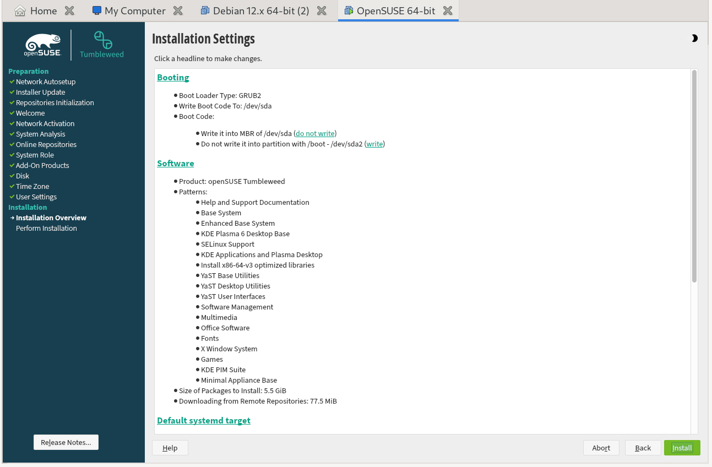
Task: Select 'Installation Overview' sidebar step
Action: (51, 218)
